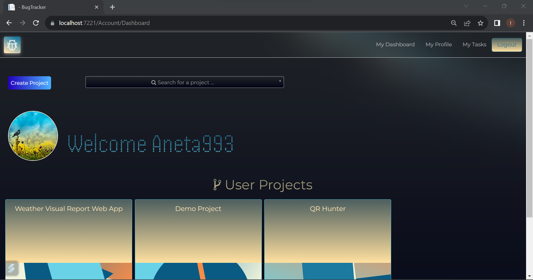Open the Chrome three-dot menu

(524, 23)
